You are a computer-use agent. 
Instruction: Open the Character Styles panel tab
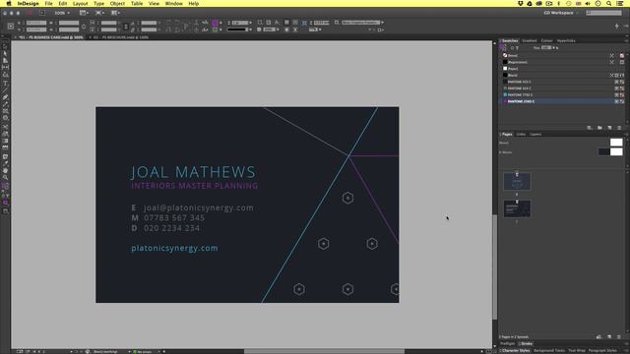(516, 350)
